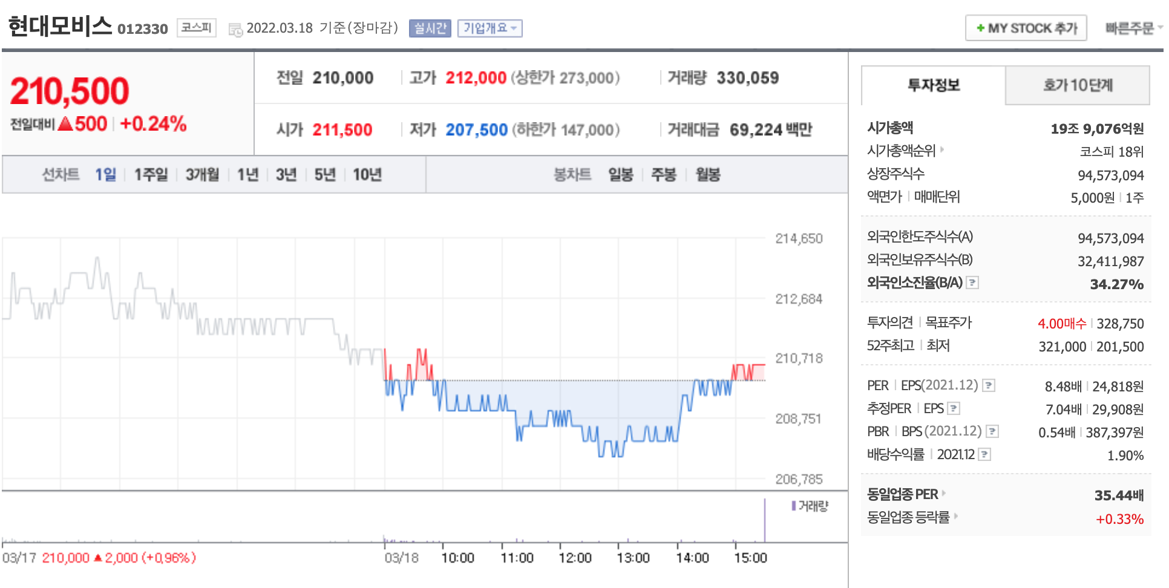Click the 52주 최고 value 321,000
Image resolution: width=1169 pixels, height=588 pixels.
click(x=1063, y=347)
